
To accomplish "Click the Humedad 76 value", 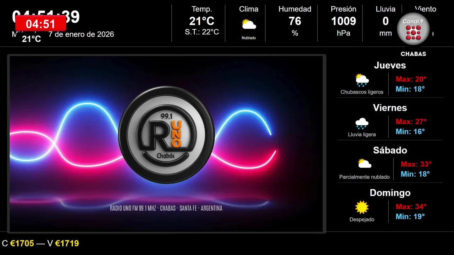I will pyautogui.click(x=295, y=21).
